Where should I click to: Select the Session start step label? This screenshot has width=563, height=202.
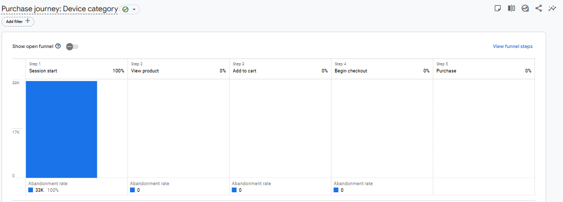(43, 71)
